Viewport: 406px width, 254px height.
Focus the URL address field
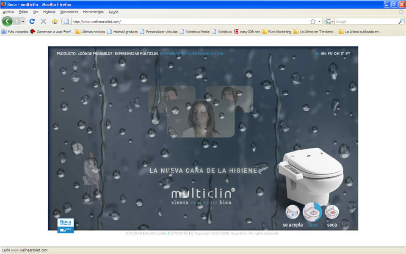click(191, 22)
